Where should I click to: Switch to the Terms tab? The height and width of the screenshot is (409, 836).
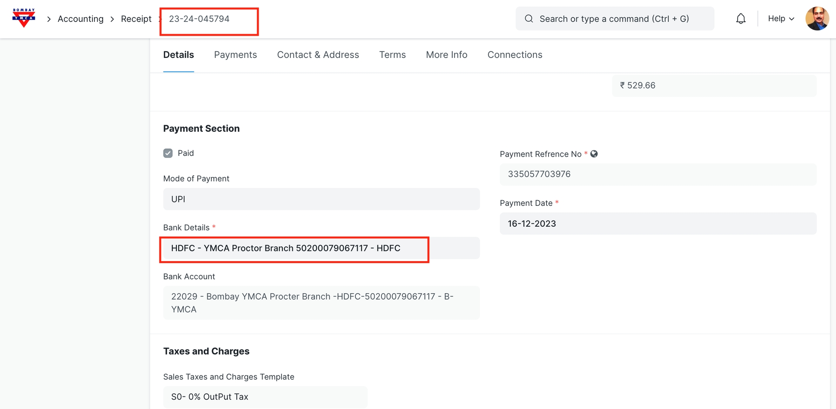pyautogui.click(x=392, y=55)
